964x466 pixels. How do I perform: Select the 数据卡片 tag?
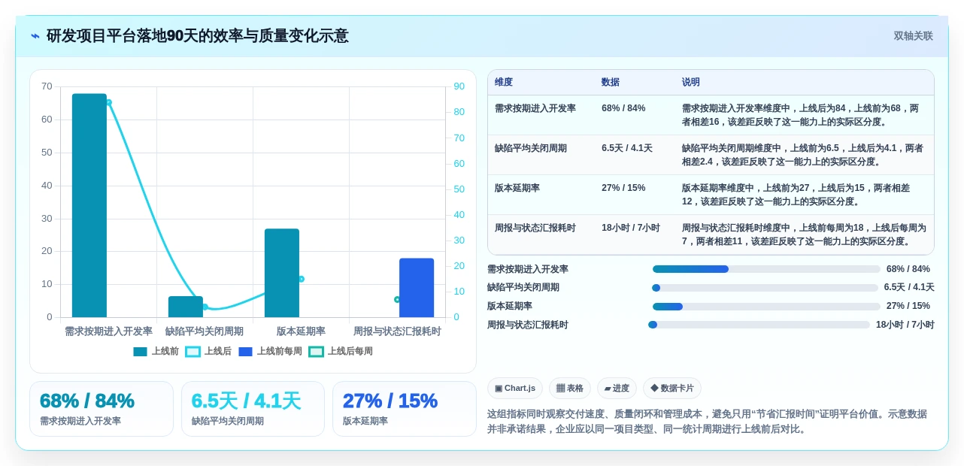(672, 388)
